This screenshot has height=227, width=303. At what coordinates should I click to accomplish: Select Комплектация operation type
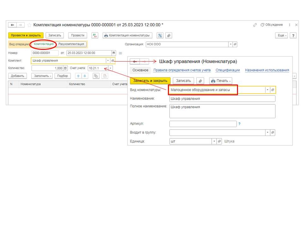click(44, 44)
